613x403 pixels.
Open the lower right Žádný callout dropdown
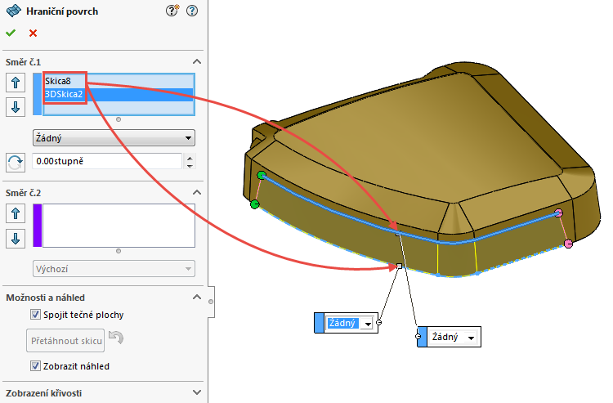471,338
